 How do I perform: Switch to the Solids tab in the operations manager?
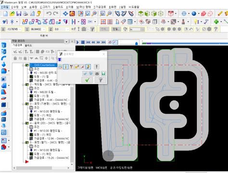tap(28, 46)
